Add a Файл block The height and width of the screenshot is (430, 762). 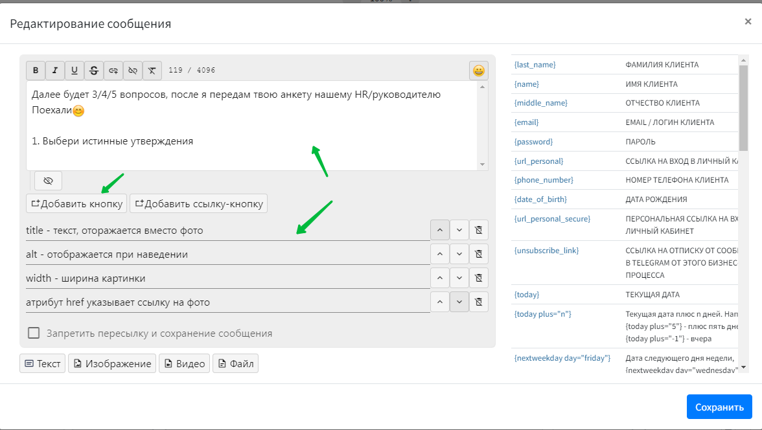click(236, 363)
